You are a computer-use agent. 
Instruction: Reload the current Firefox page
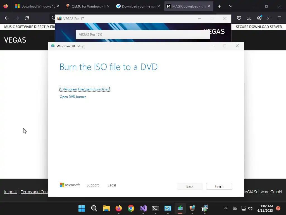point(27,18)
